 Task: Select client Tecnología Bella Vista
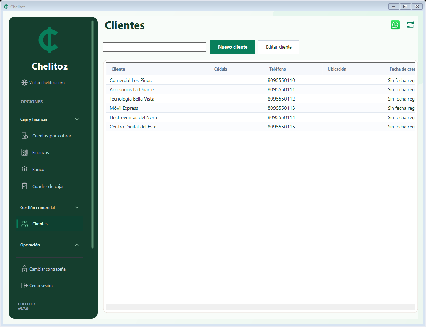tap(260, 99)
